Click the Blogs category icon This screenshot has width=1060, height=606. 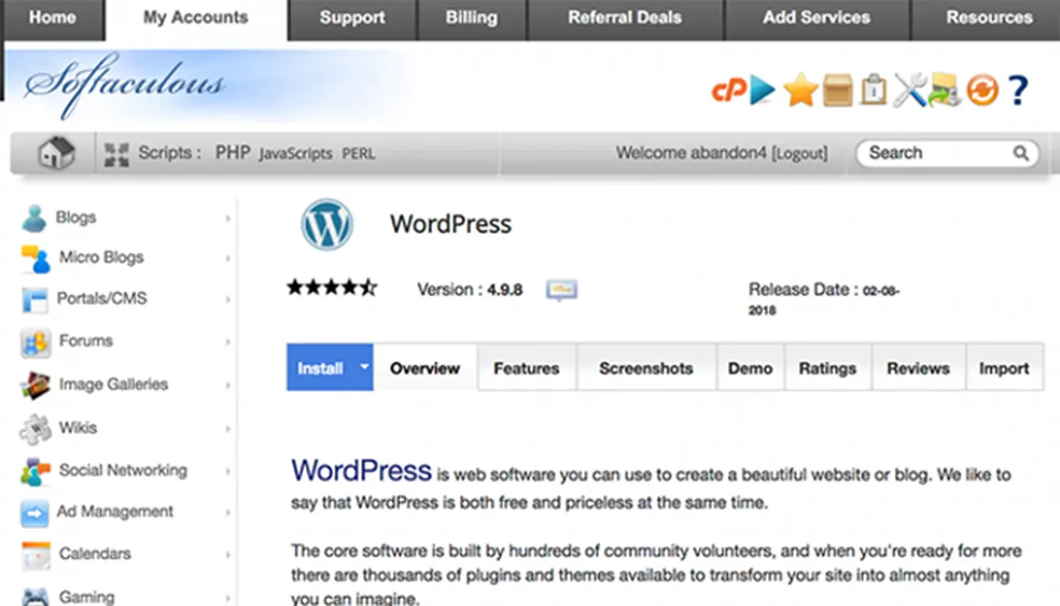pos(34,217)
